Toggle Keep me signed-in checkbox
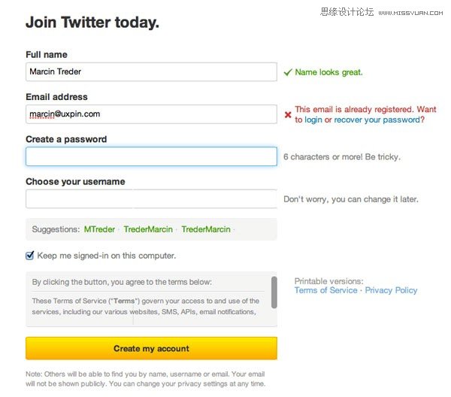Viewport: 451px width, 397px height. [x=30, y=256]
